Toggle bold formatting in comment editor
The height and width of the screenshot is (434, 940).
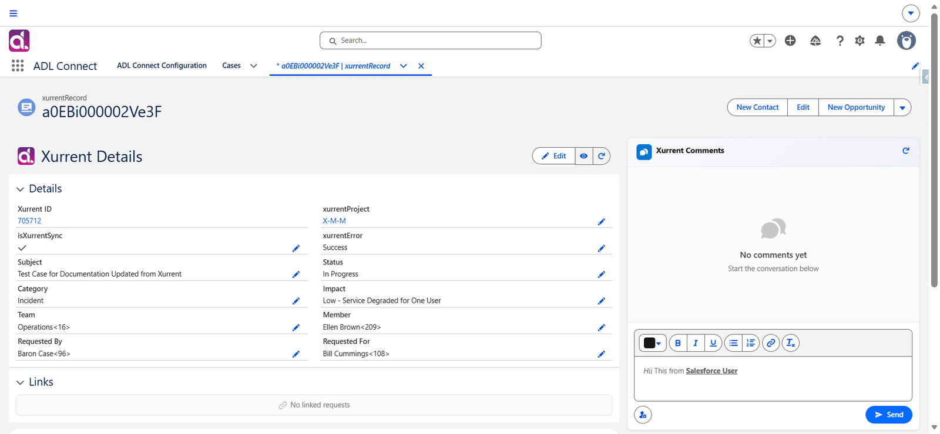tap(678, 343)
